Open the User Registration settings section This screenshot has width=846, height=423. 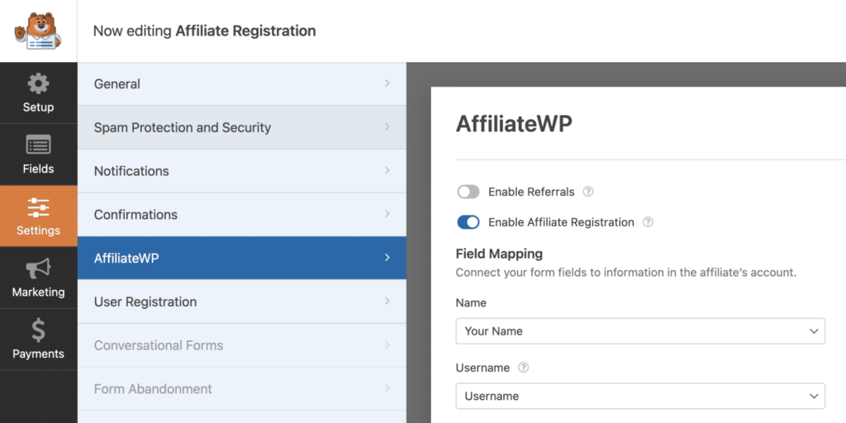coord(242,302)
